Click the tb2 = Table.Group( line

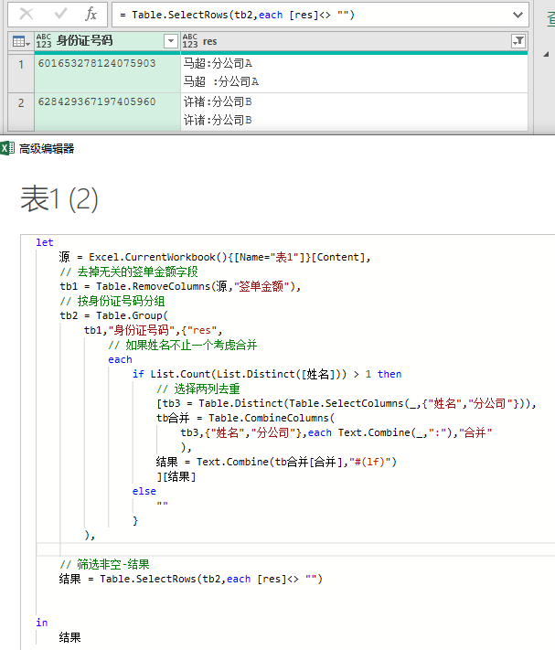click(x=114, y=315)
